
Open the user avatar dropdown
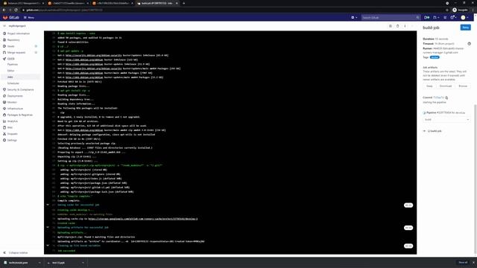465,18
